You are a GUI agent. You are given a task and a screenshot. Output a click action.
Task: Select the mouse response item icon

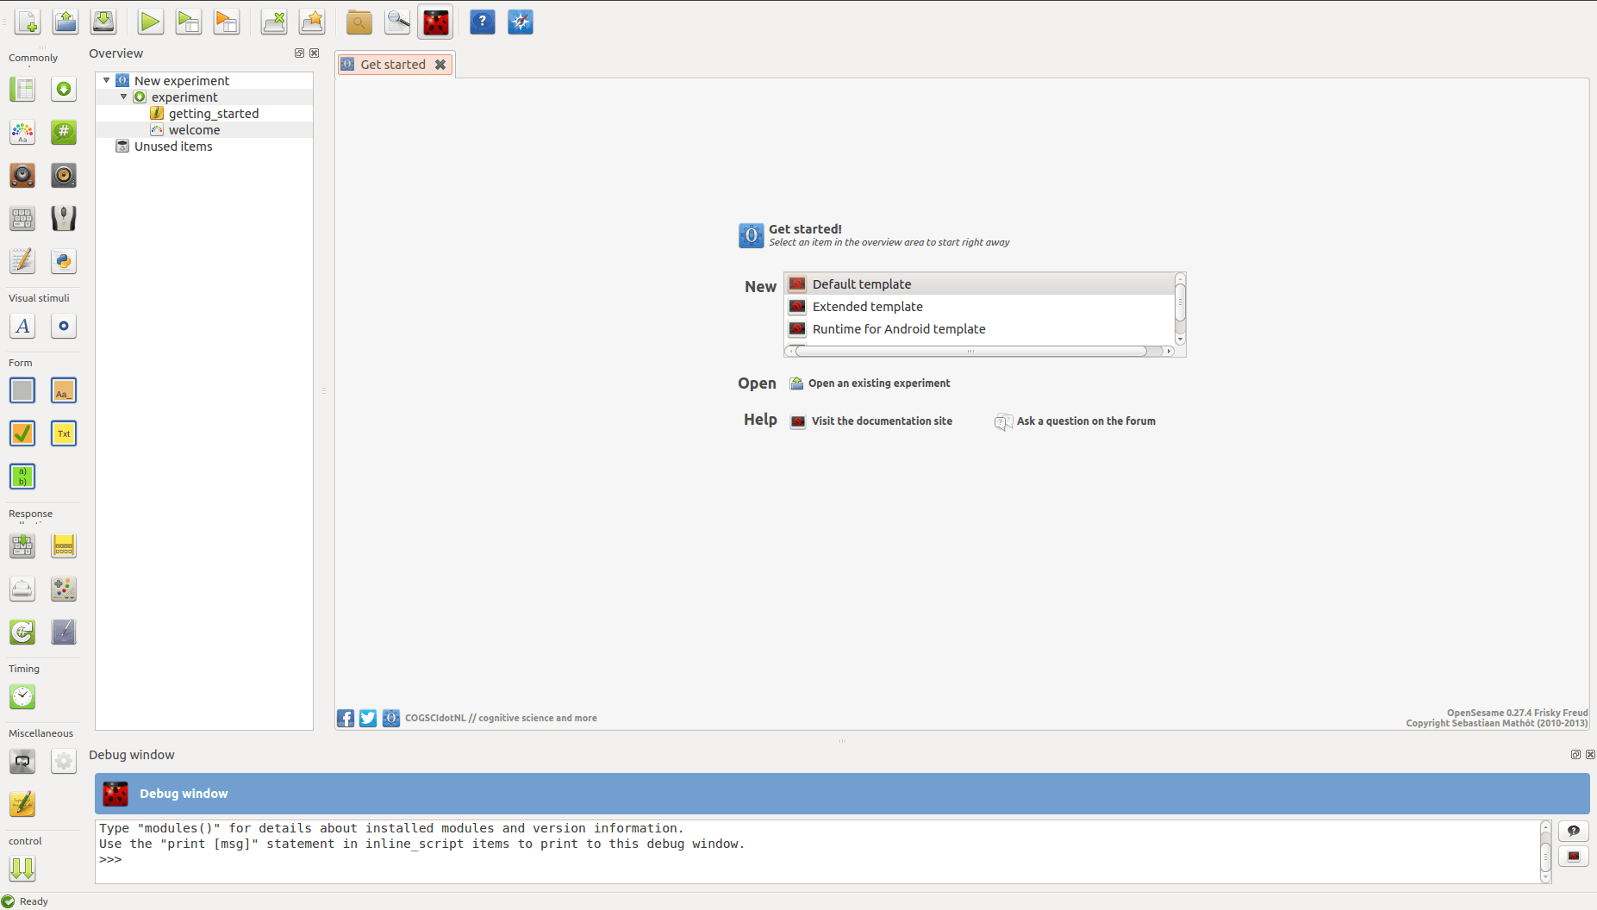click(64, 218)
